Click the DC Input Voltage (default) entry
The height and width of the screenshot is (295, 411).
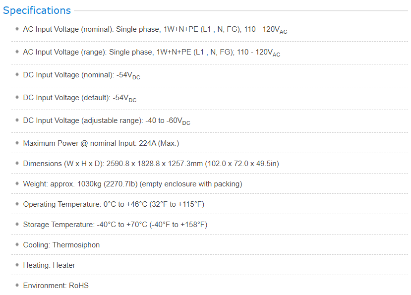click(80, 98)
